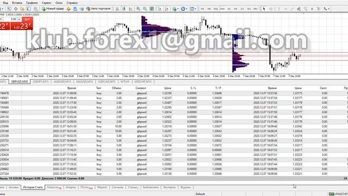Open the Журнал terminal tab

(x=185, y=187)
